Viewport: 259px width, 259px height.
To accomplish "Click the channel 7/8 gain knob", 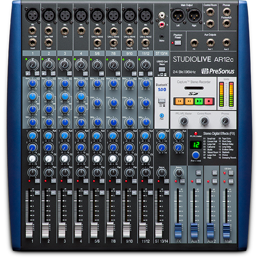I will pyautogui.click(x=113, y=65).
